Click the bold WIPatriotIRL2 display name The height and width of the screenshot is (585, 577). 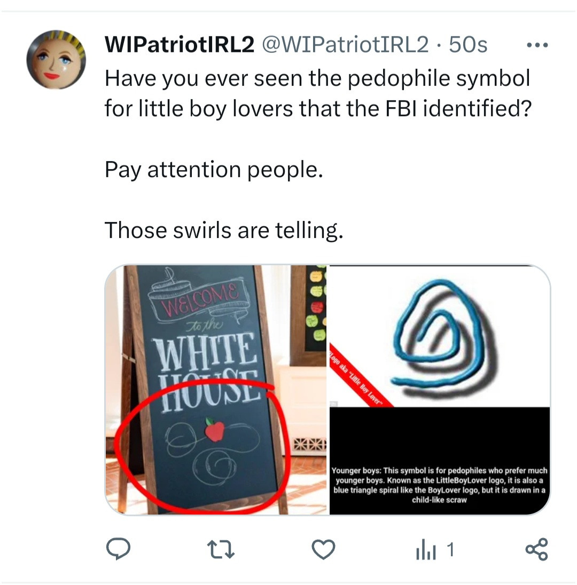pyautogui.click(x=180, y=45)
